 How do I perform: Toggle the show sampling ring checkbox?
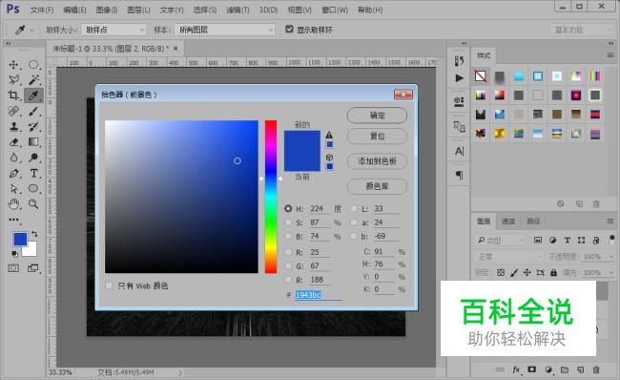click(x=289, y=29)
